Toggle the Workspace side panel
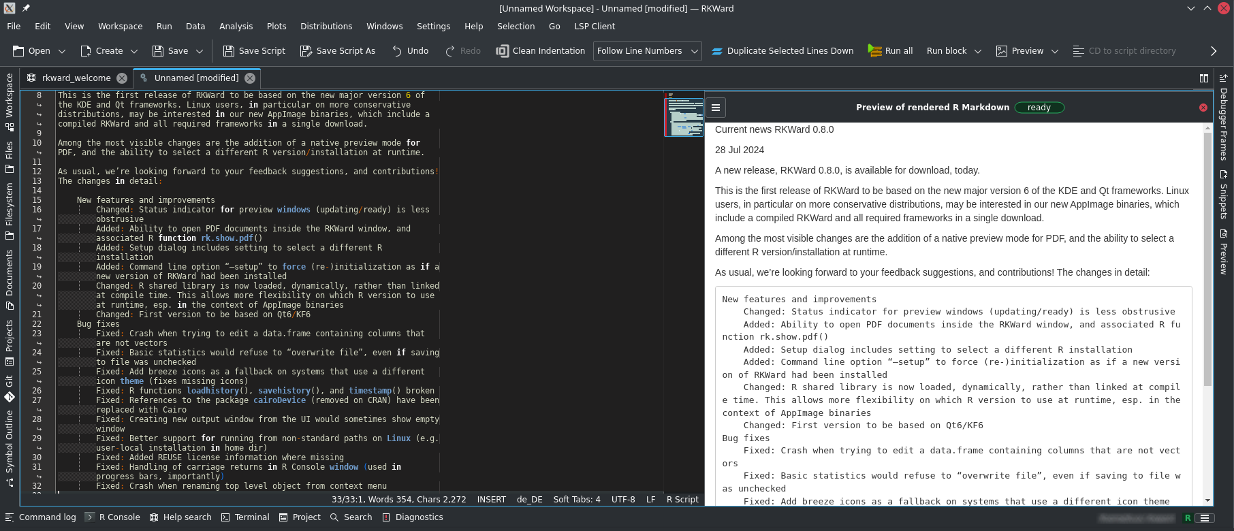Screen dimensions: 1234x531 click(x=10, y=102)
